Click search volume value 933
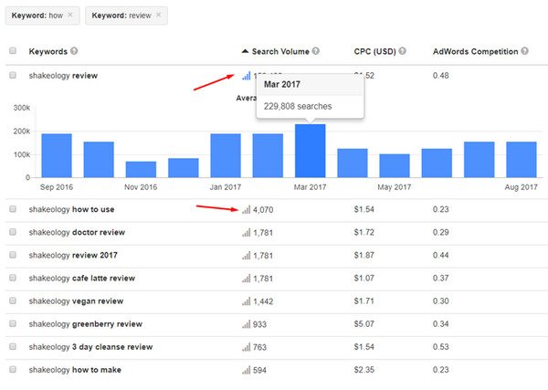Image resolution: width=548 pixels, height=390 pixels. pyautogui.click(x=259, y=324)
